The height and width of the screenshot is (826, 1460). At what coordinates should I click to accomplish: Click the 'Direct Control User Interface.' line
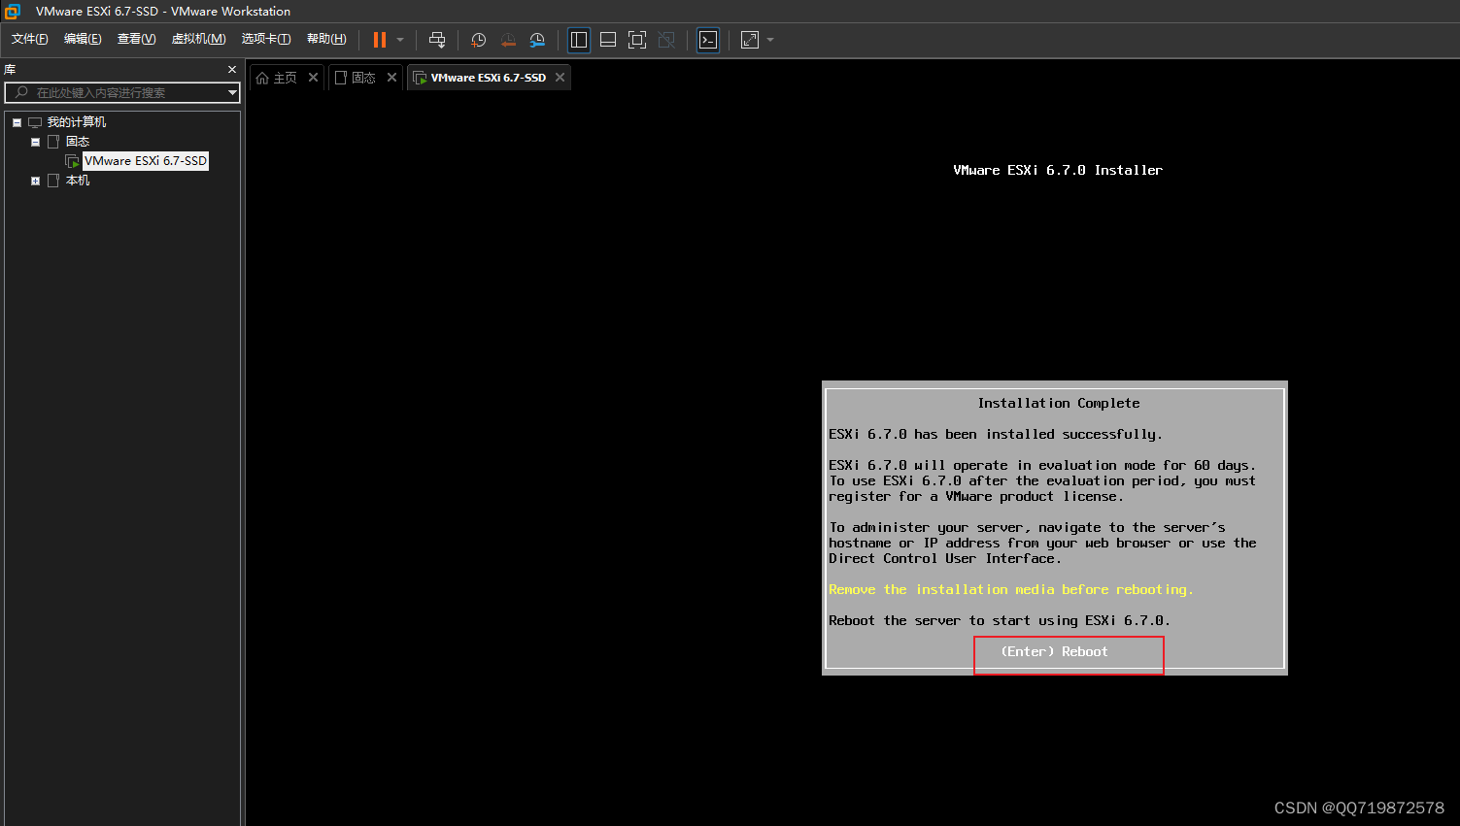coord(945,559)
